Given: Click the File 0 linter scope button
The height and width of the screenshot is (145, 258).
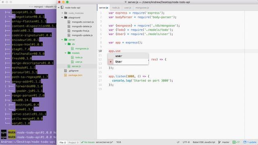Looking at the screenshot, I should coord(62,142).
